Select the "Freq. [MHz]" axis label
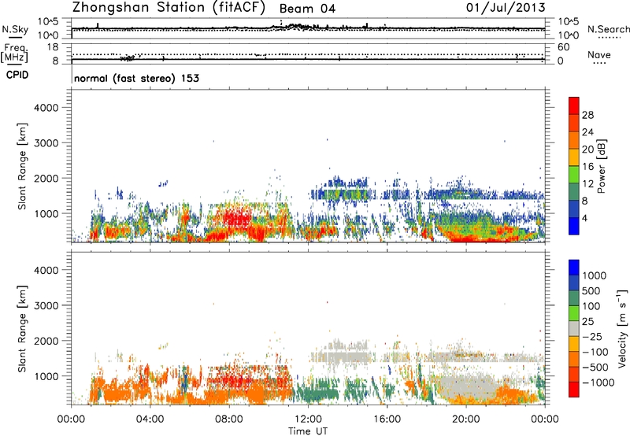630x436 pixels. click(15, 53)
